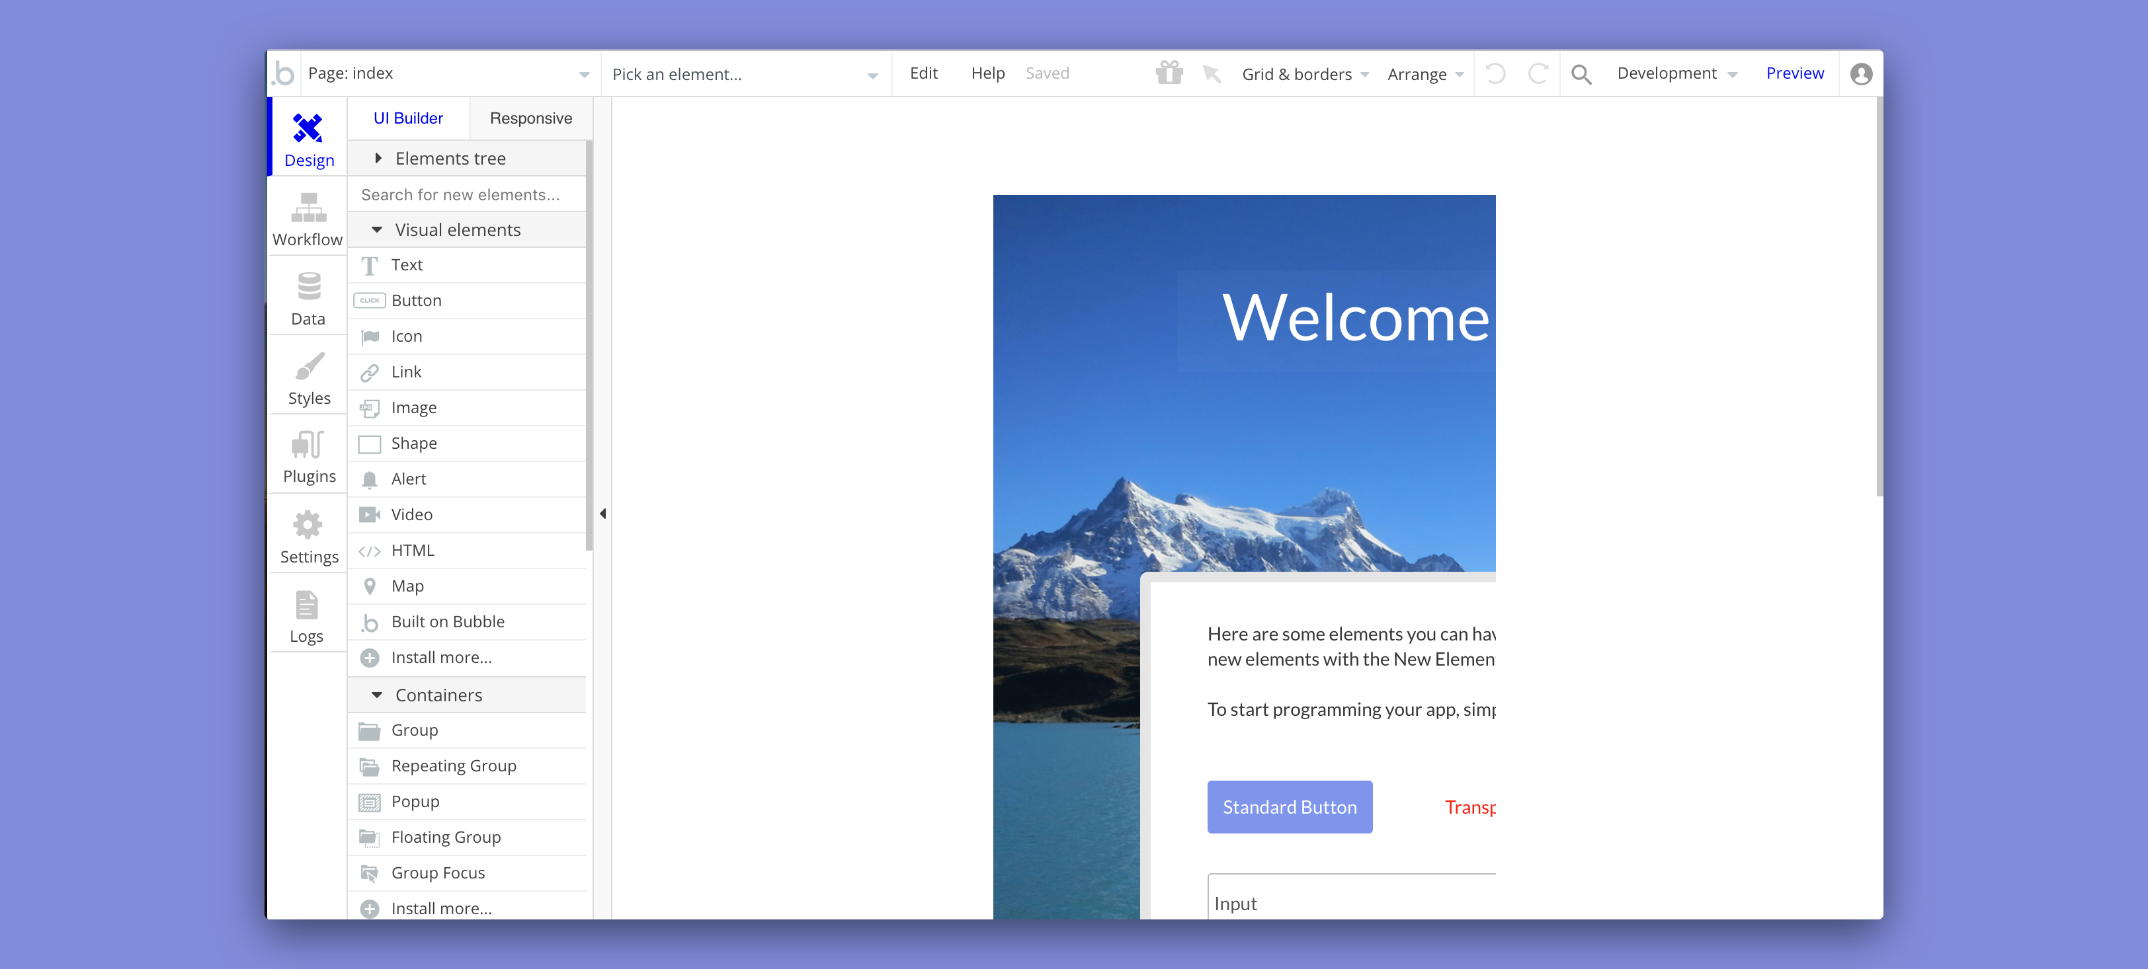The image size is (2148, 969).
Task: Click the canvas vertical scrollbar
Action: (x=1879, y=297)
